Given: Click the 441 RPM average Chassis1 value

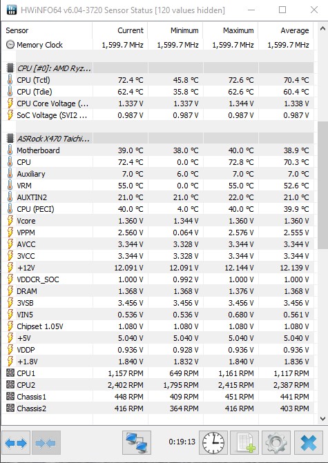Looking at the screenshot, I should [x=295, y=397].
